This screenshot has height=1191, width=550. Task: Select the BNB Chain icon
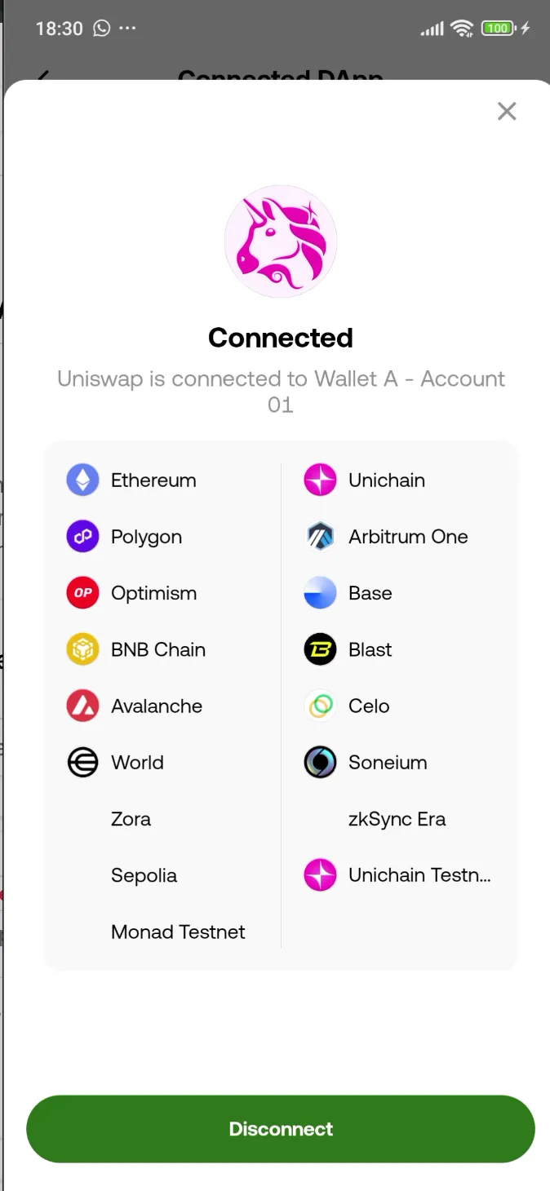click(82, 649)
